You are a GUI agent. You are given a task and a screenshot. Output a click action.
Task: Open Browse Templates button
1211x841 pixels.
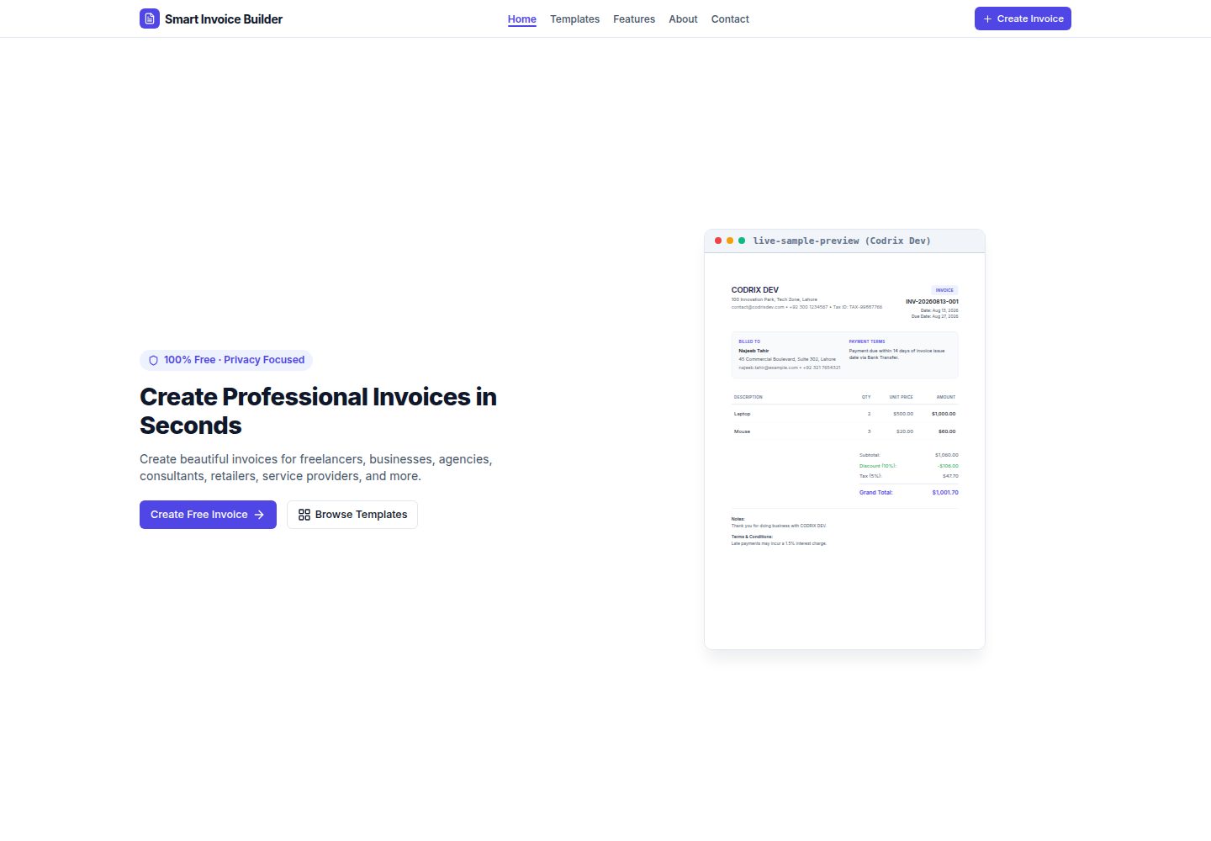click(x=352, y=515)
